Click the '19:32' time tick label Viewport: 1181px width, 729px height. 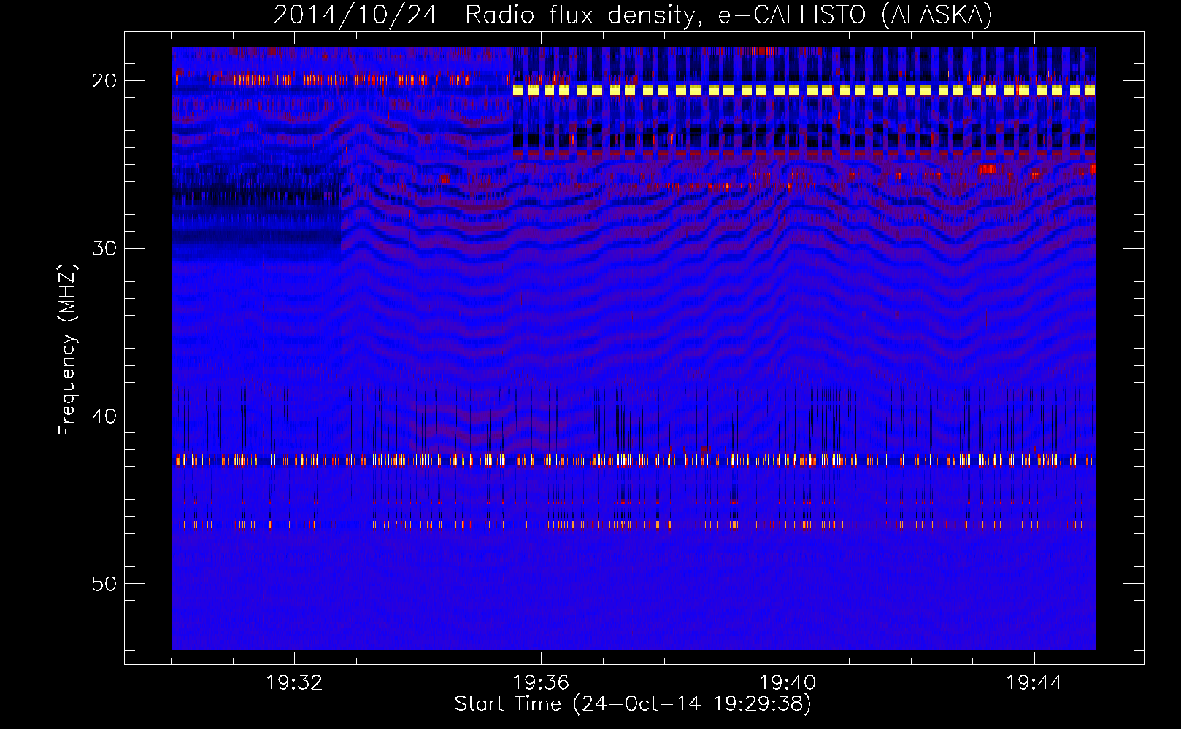(x=294, y=683)
